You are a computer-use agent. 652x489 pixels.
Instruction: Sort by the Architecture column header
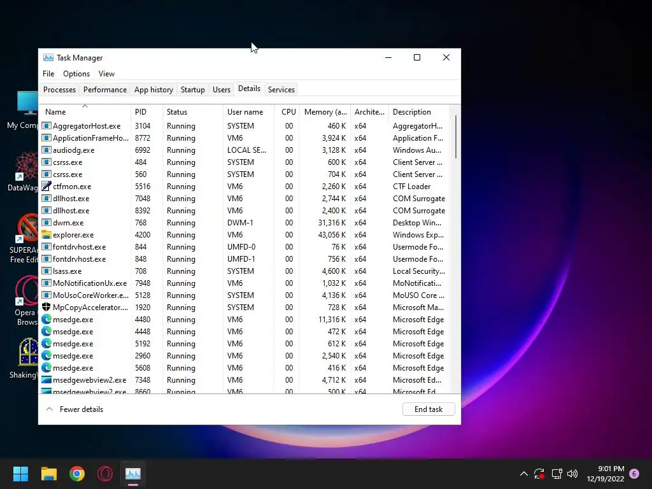pos(369,111)
